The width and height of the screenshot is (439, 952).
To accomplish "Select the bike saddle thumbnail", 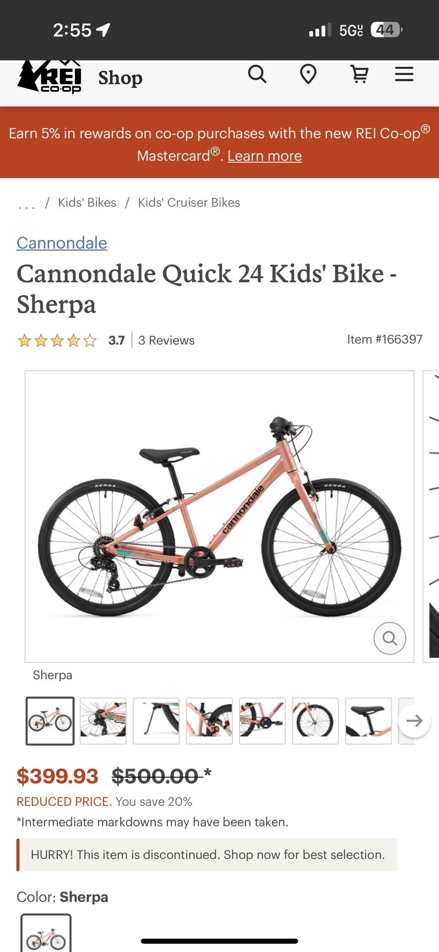I will click(368, 721).
